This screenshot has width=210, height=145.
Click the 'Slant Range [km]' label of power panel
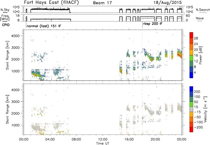click(7, 55)
